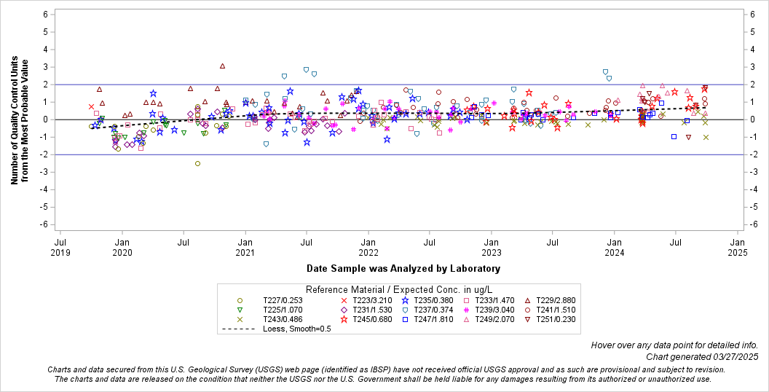Viewport: 769px width, 392px height.
Task: Click x-axis title 'Date Sample was Analyzed by Laboratory'
Action: tap(403, 268)
